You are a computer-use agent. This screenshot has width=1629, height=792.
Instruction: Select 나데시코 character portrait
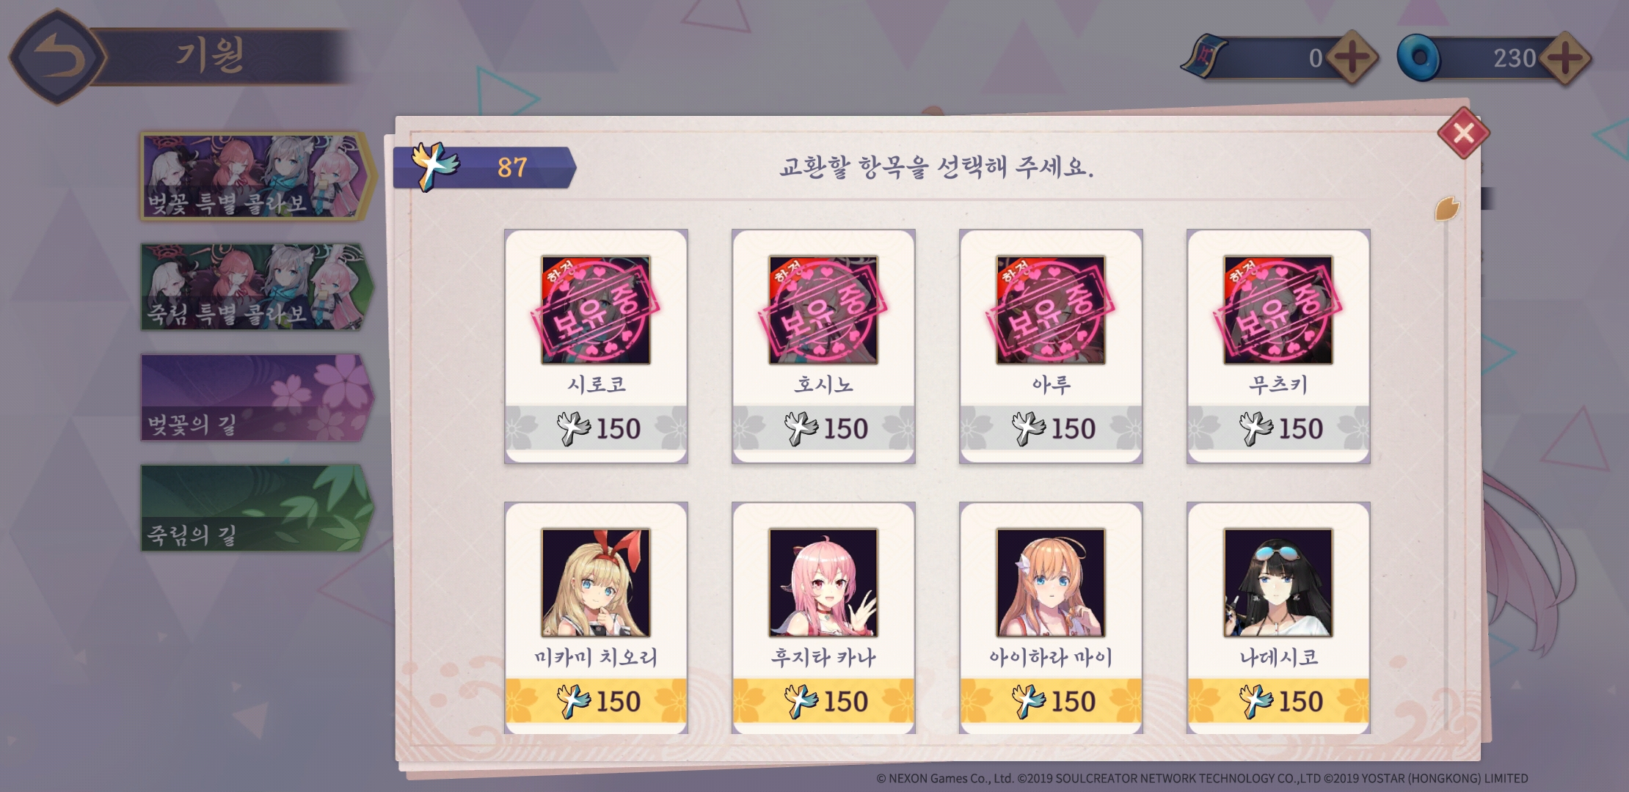pyautogui.click(x=1278, y=583)
